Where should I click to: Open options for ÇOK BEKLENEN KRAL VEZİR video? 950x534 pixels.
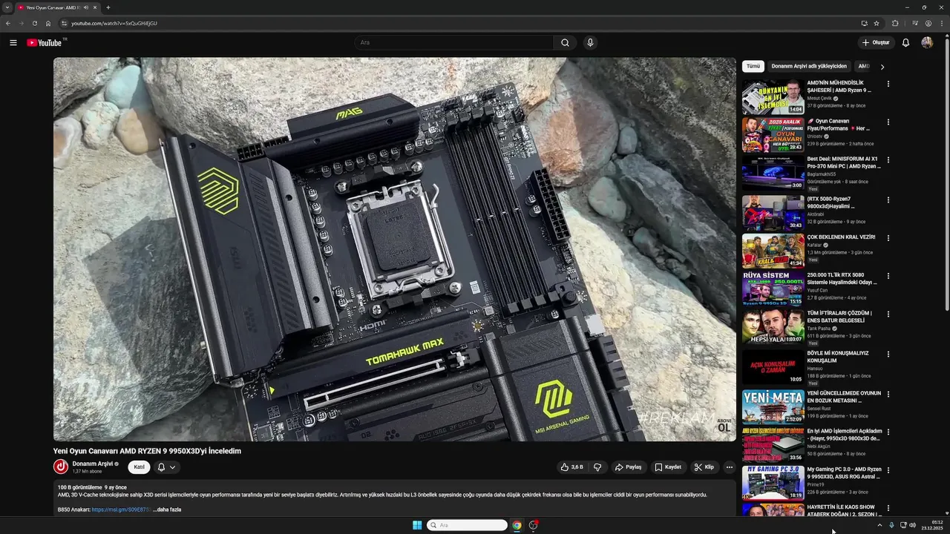click(x=888, y=238)
